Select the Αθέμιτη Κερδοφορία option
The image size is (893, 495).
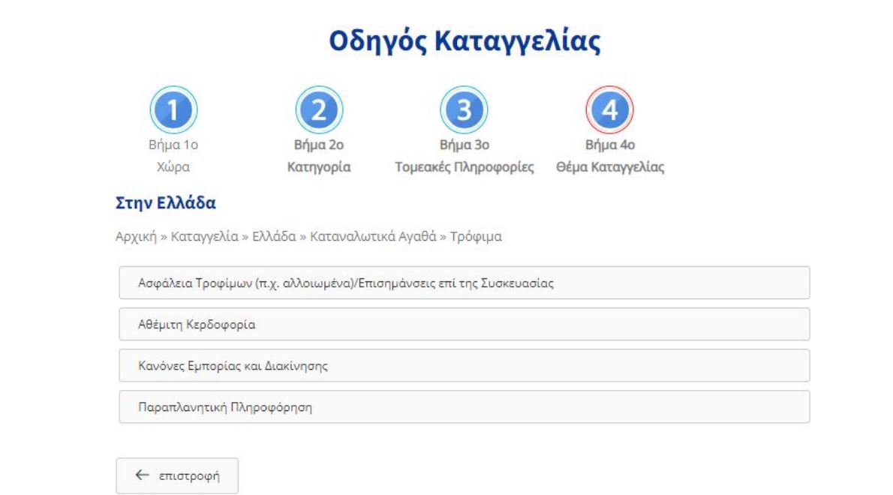click(x=464, y=324)
